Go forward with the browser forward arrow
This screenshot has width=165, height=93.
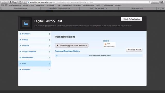(x=6, y=2)
